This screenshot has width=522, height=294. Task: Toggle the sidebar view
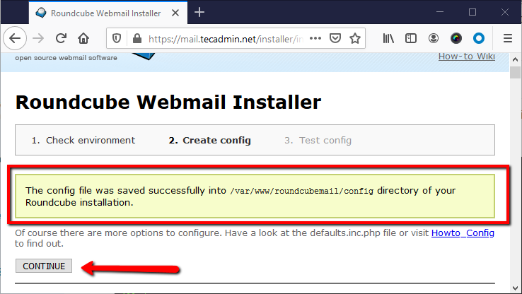click(x=411, y=39)
